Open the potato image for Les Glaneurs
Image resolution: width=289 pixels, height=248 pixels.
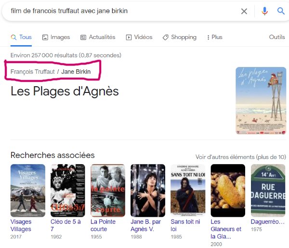pyautogui.click(x=228, y=191)
